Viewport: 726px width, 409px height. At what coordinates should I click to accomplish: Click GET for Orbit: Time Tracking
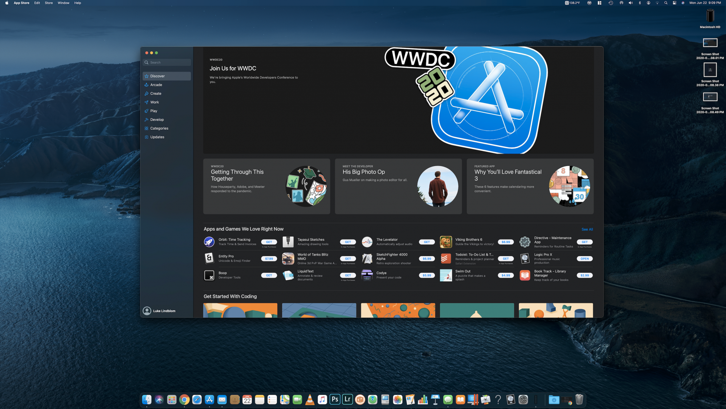[269, 242]
